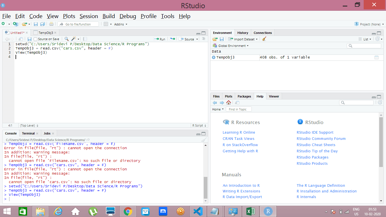Save current document from main toolbar
This screenshot has height=217, width=386.
36,24
